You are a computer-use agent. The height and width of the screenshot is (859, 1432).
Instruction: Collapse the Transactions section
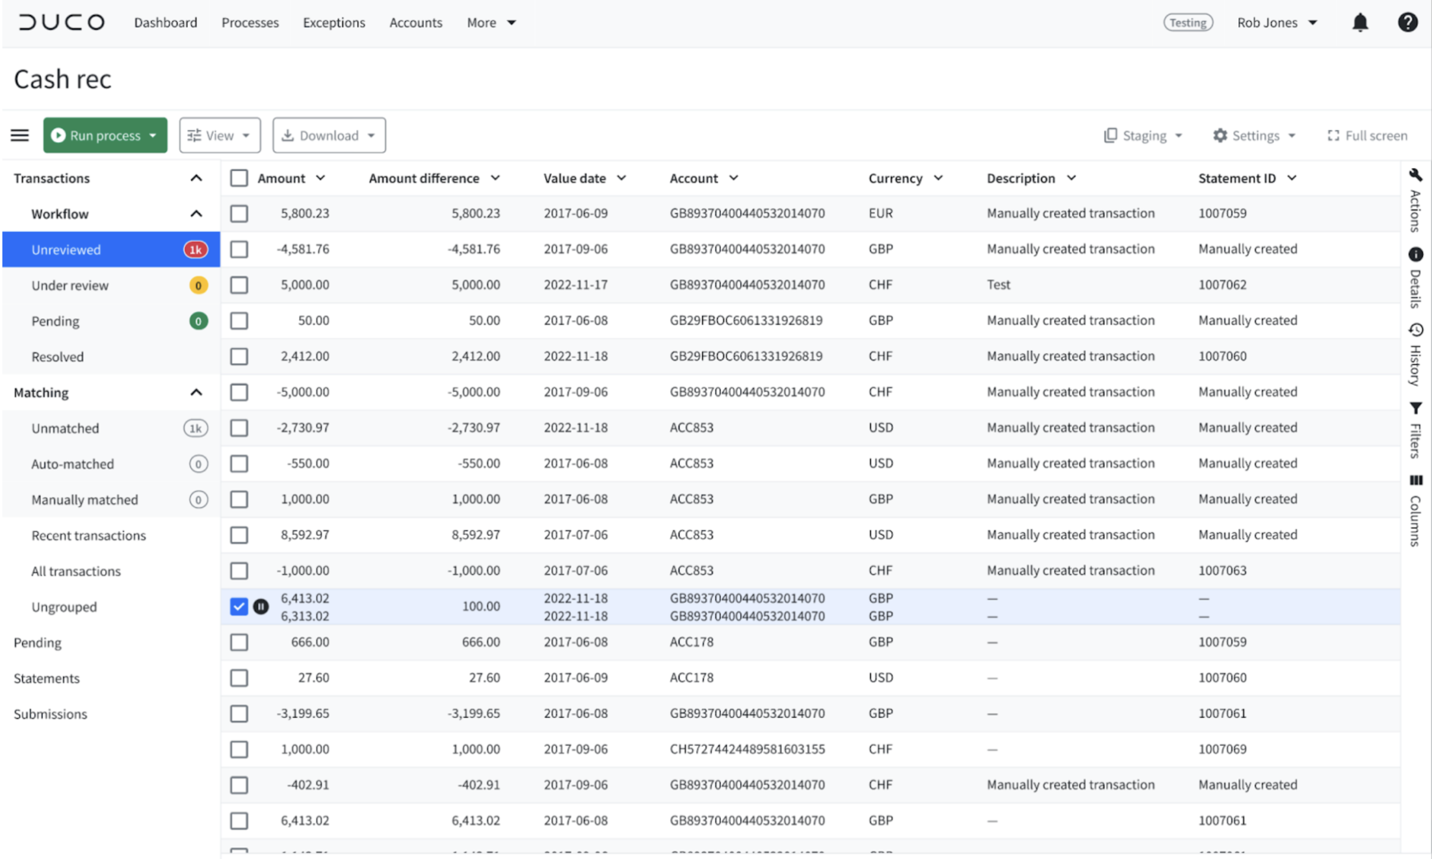click(x=196, y=178)
